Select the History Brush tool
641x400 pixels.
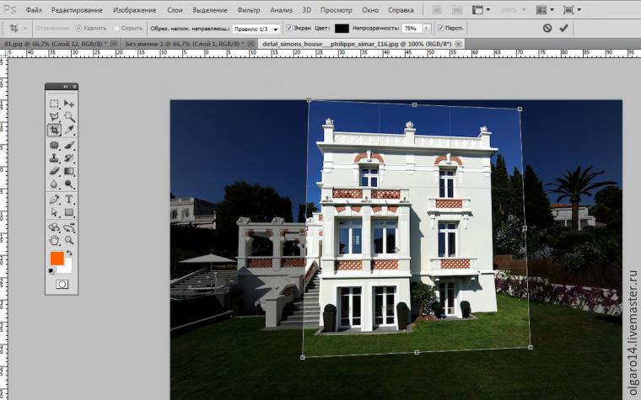click(69, 158)
